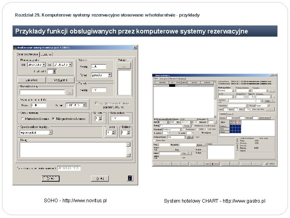Select the Potwierdzona radio button in SOHO

(x=23, y=119)
